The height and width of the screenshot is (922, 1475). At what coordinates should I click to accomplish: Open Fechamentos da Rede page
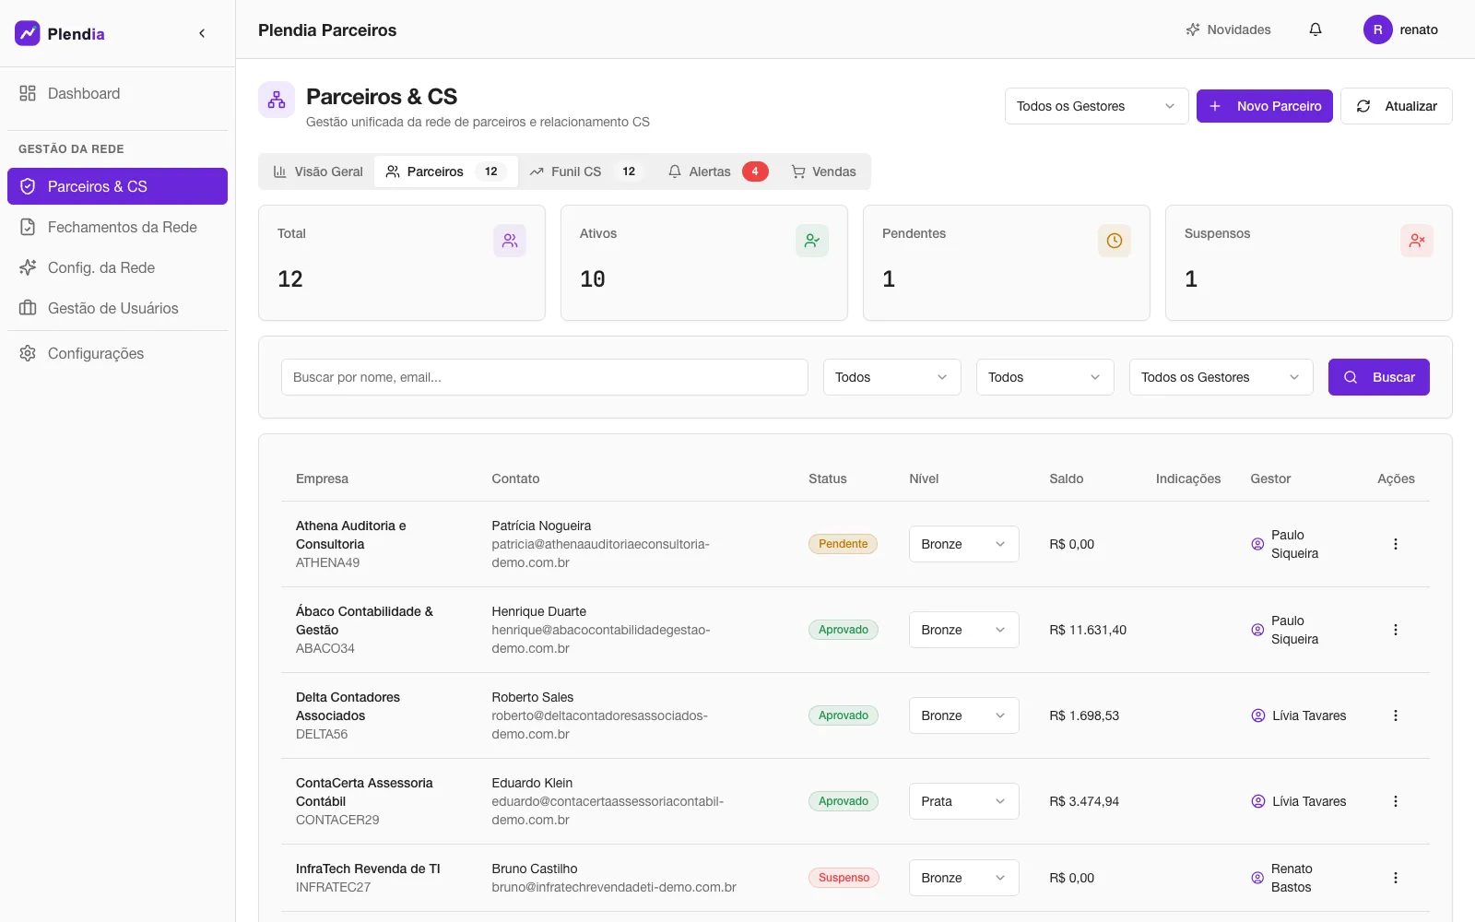point(117,227)
